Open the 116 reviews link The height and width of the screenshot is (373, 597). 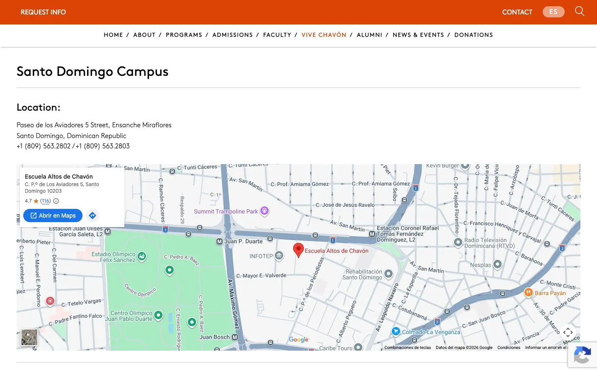(x=46, y=201)
